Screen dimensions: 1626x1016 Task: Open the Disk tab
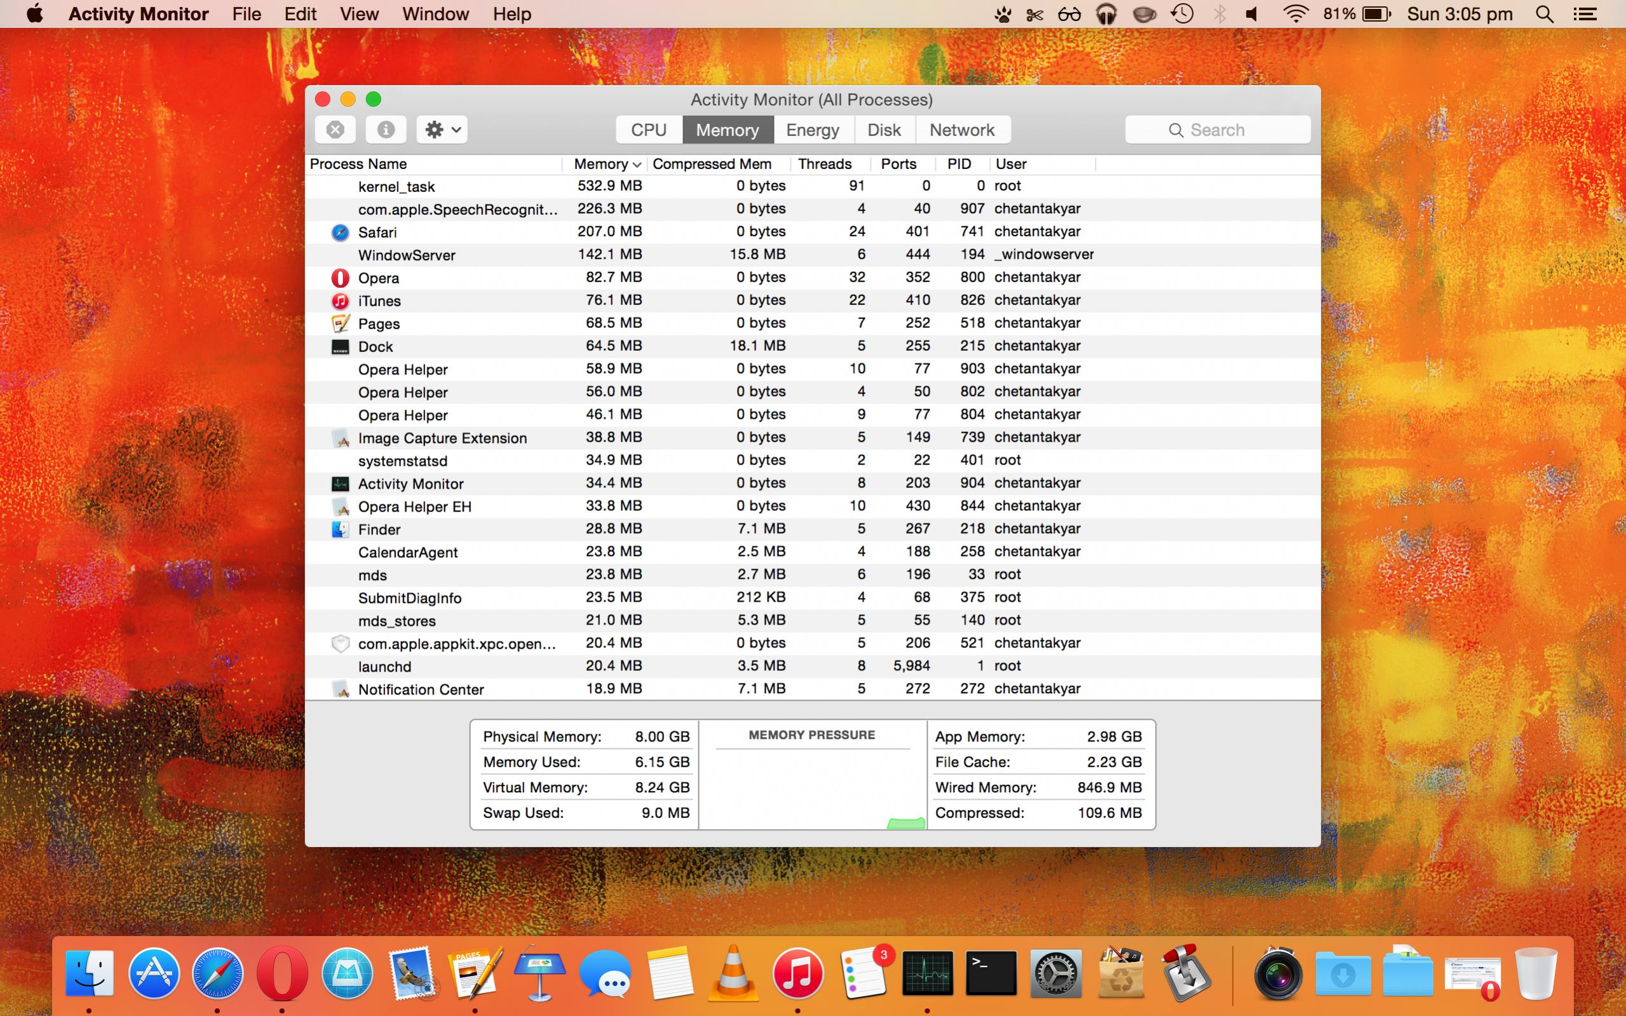click(884, 130)
